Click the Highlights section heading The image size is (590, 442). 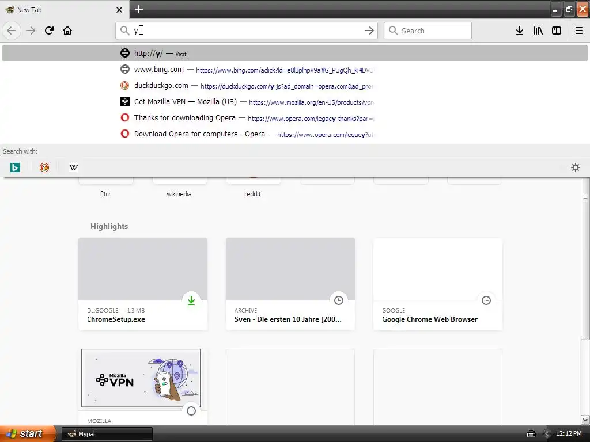pyautogui.click(x=109, y=226)
